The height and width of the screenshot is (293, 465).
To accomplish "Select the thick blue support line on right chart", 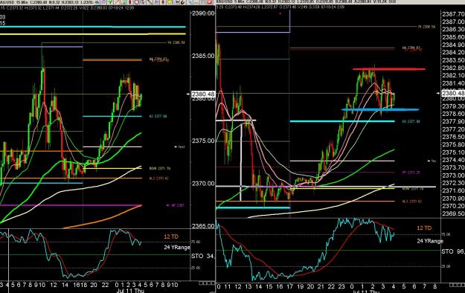I will point(380,110).
